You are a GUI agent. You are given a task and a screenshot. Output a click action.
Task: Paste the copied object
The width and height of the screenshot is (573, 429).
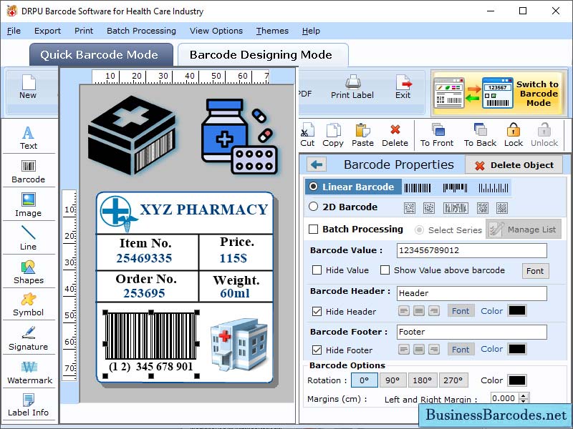click(362, 133)
